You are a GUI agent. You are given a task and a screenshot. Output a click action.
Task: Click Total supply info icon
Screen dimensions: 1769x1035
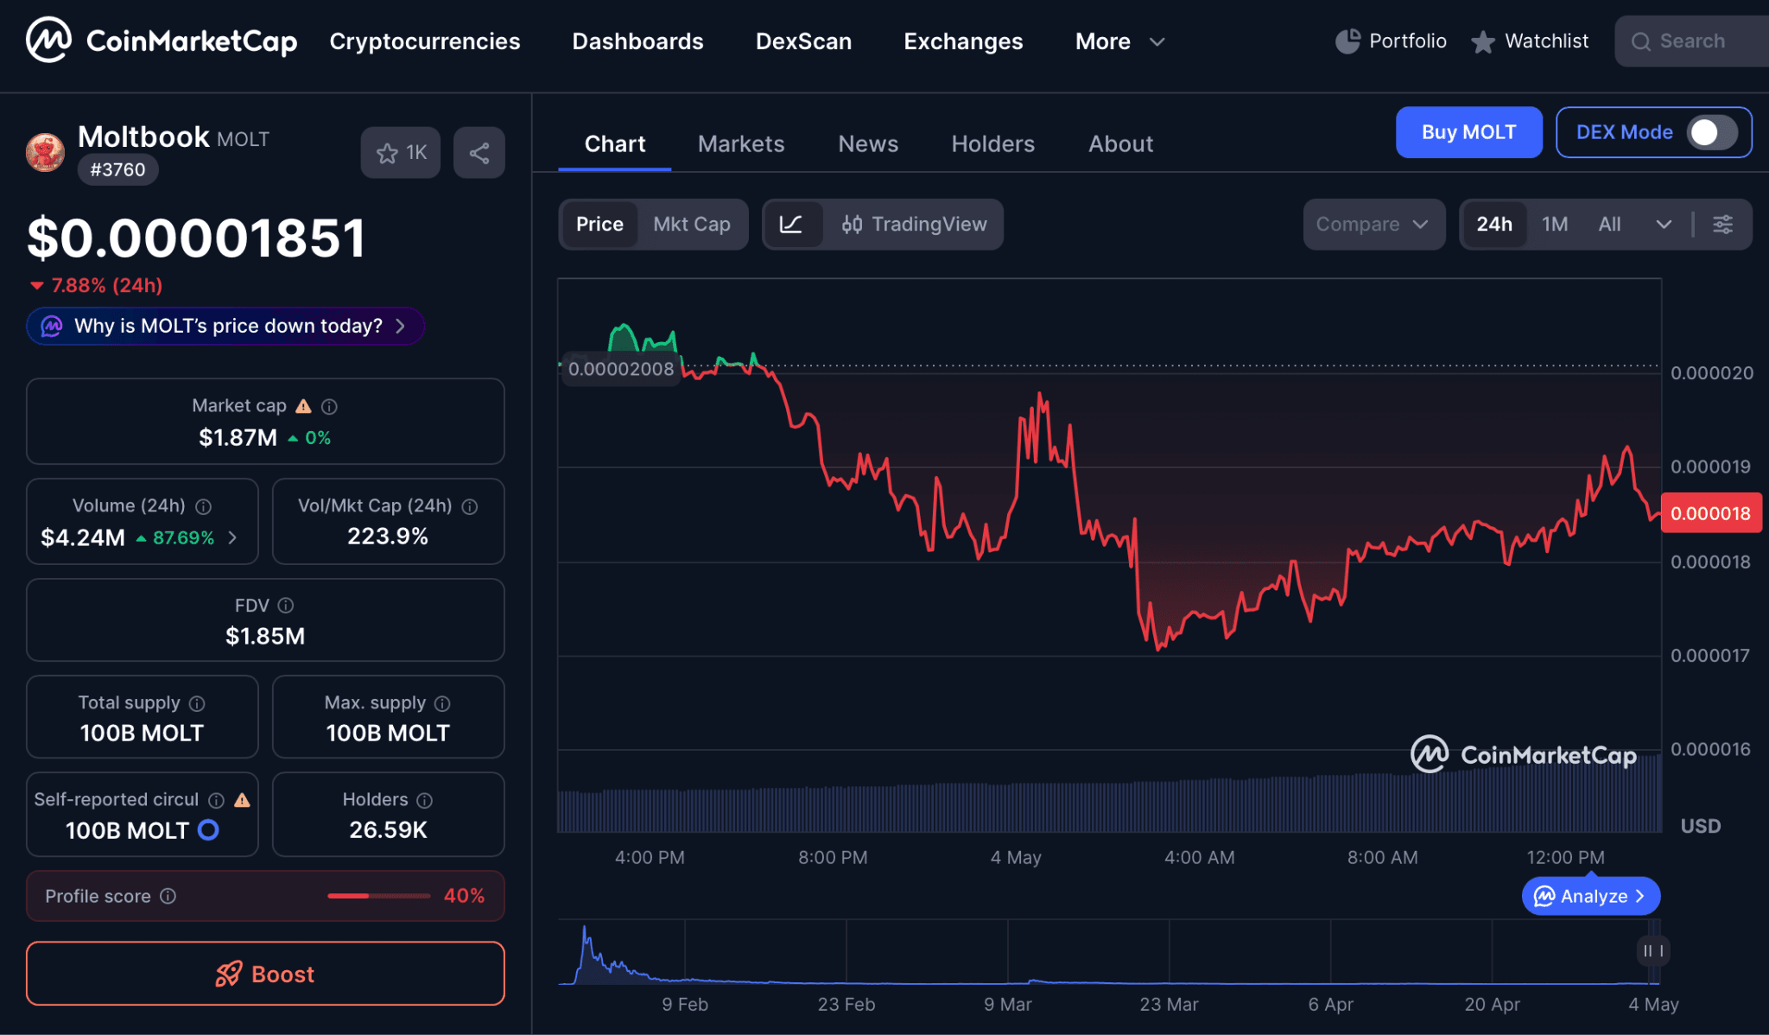coord(197,703)
